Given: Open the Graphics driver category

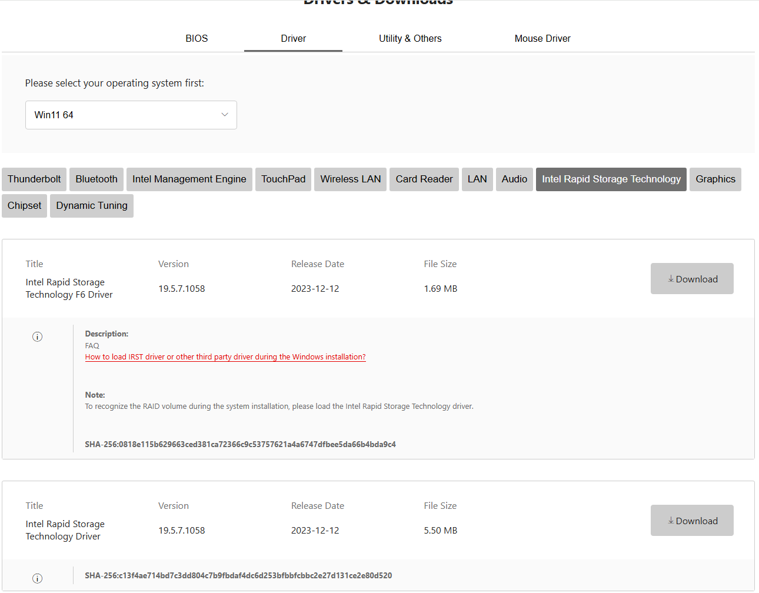Looking at the screenshot, I should point(715,179).
